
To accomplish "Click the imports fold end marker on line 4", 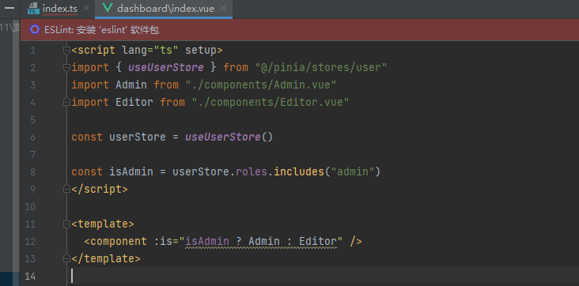I will [x=66, y=102].
